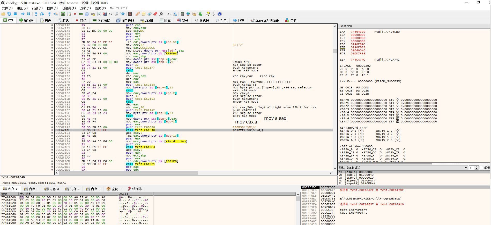Switch to the 内存 2 dump tab
This screenshot has height=225, width=491.
[x=31, y=189]
